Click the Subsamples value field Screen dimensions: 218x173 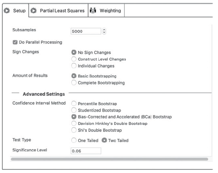(86, 31)
